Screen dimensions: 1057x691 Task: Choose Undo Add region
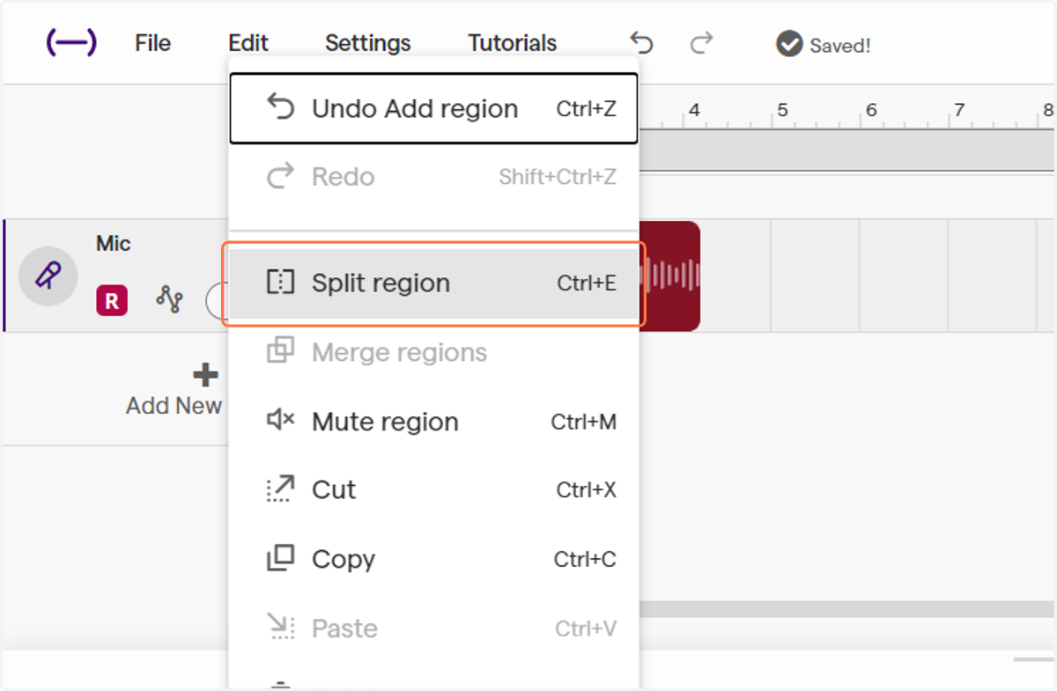click(433, 108)
